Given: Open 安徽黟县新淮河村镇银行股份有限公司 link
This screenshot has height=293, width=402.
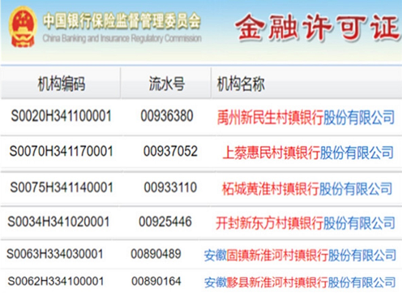Looking at the screenshot, I should (300, 282).
